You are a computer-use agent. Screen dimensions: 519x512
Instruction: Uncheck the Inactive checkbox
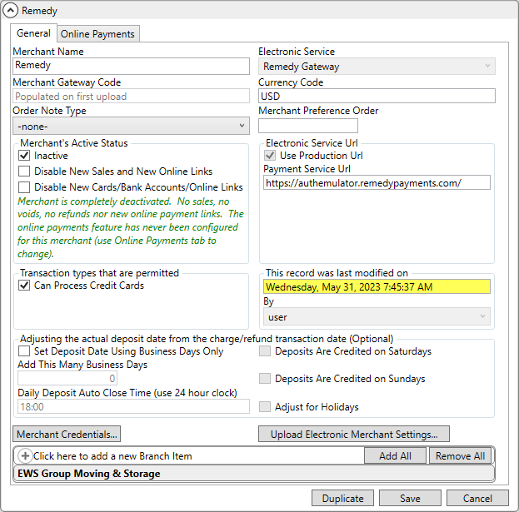click(24, 156)
